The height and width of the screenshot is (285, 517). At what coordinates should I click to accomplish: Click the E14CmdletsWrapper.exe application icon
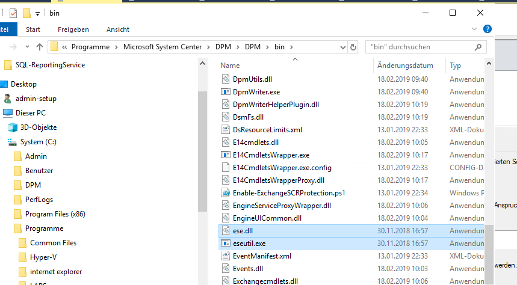(x=226, y=155)
